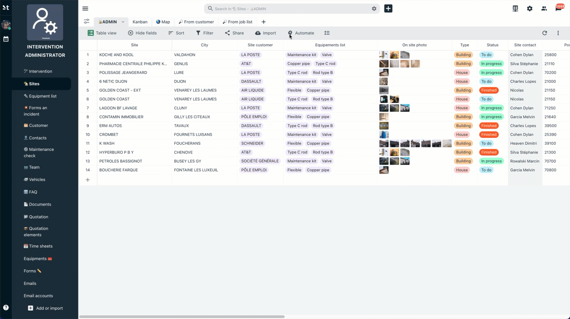Click the KOCHE AND KOOL site cell

(x=135, y=55)
